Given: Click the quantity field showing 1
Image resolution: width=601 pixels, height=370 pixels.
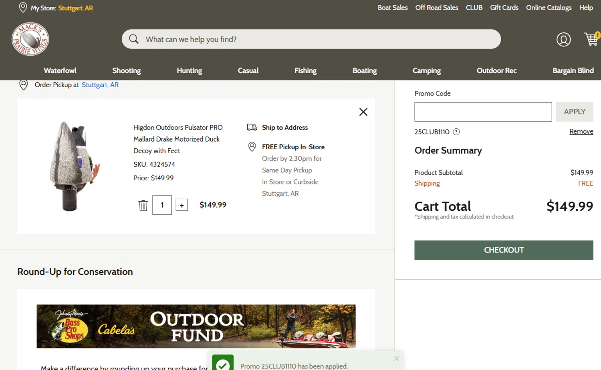Looking at the screenshot, I should pyautogui.click(x=162, y=205).
